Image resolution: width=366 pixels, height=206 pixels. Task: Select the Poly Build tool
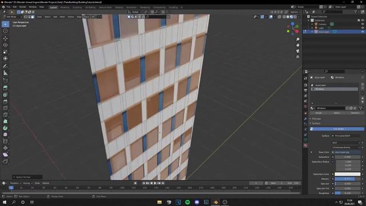coord(5,121)
